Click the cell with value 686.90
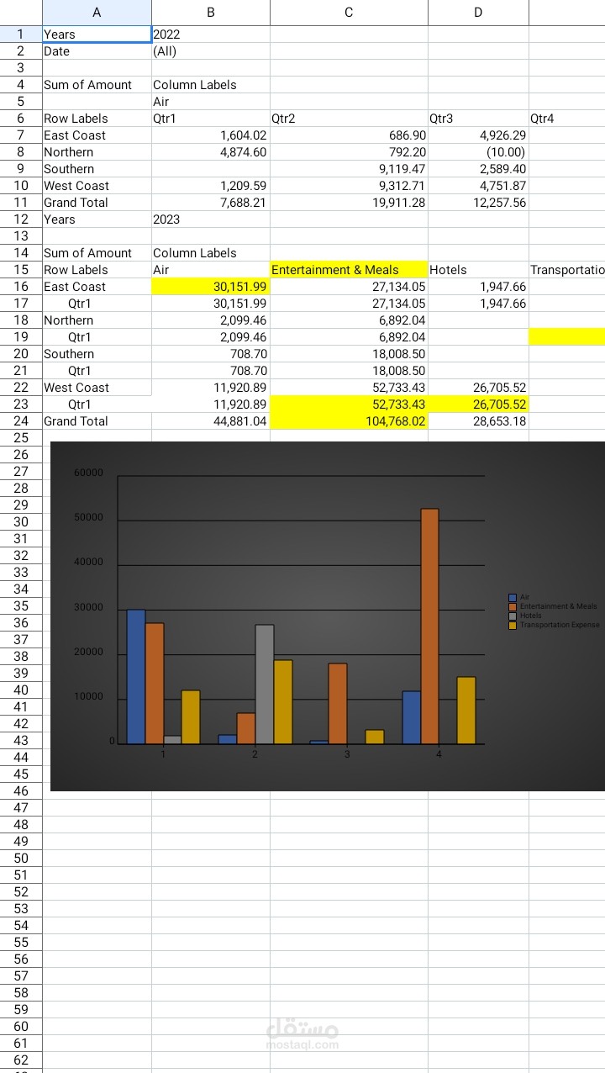The image size is (605, 1073). [349, 135]
